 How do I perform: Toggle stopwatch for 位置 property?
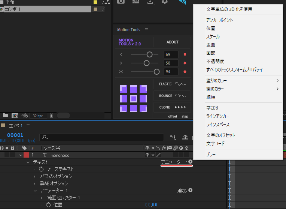[48, 205]
